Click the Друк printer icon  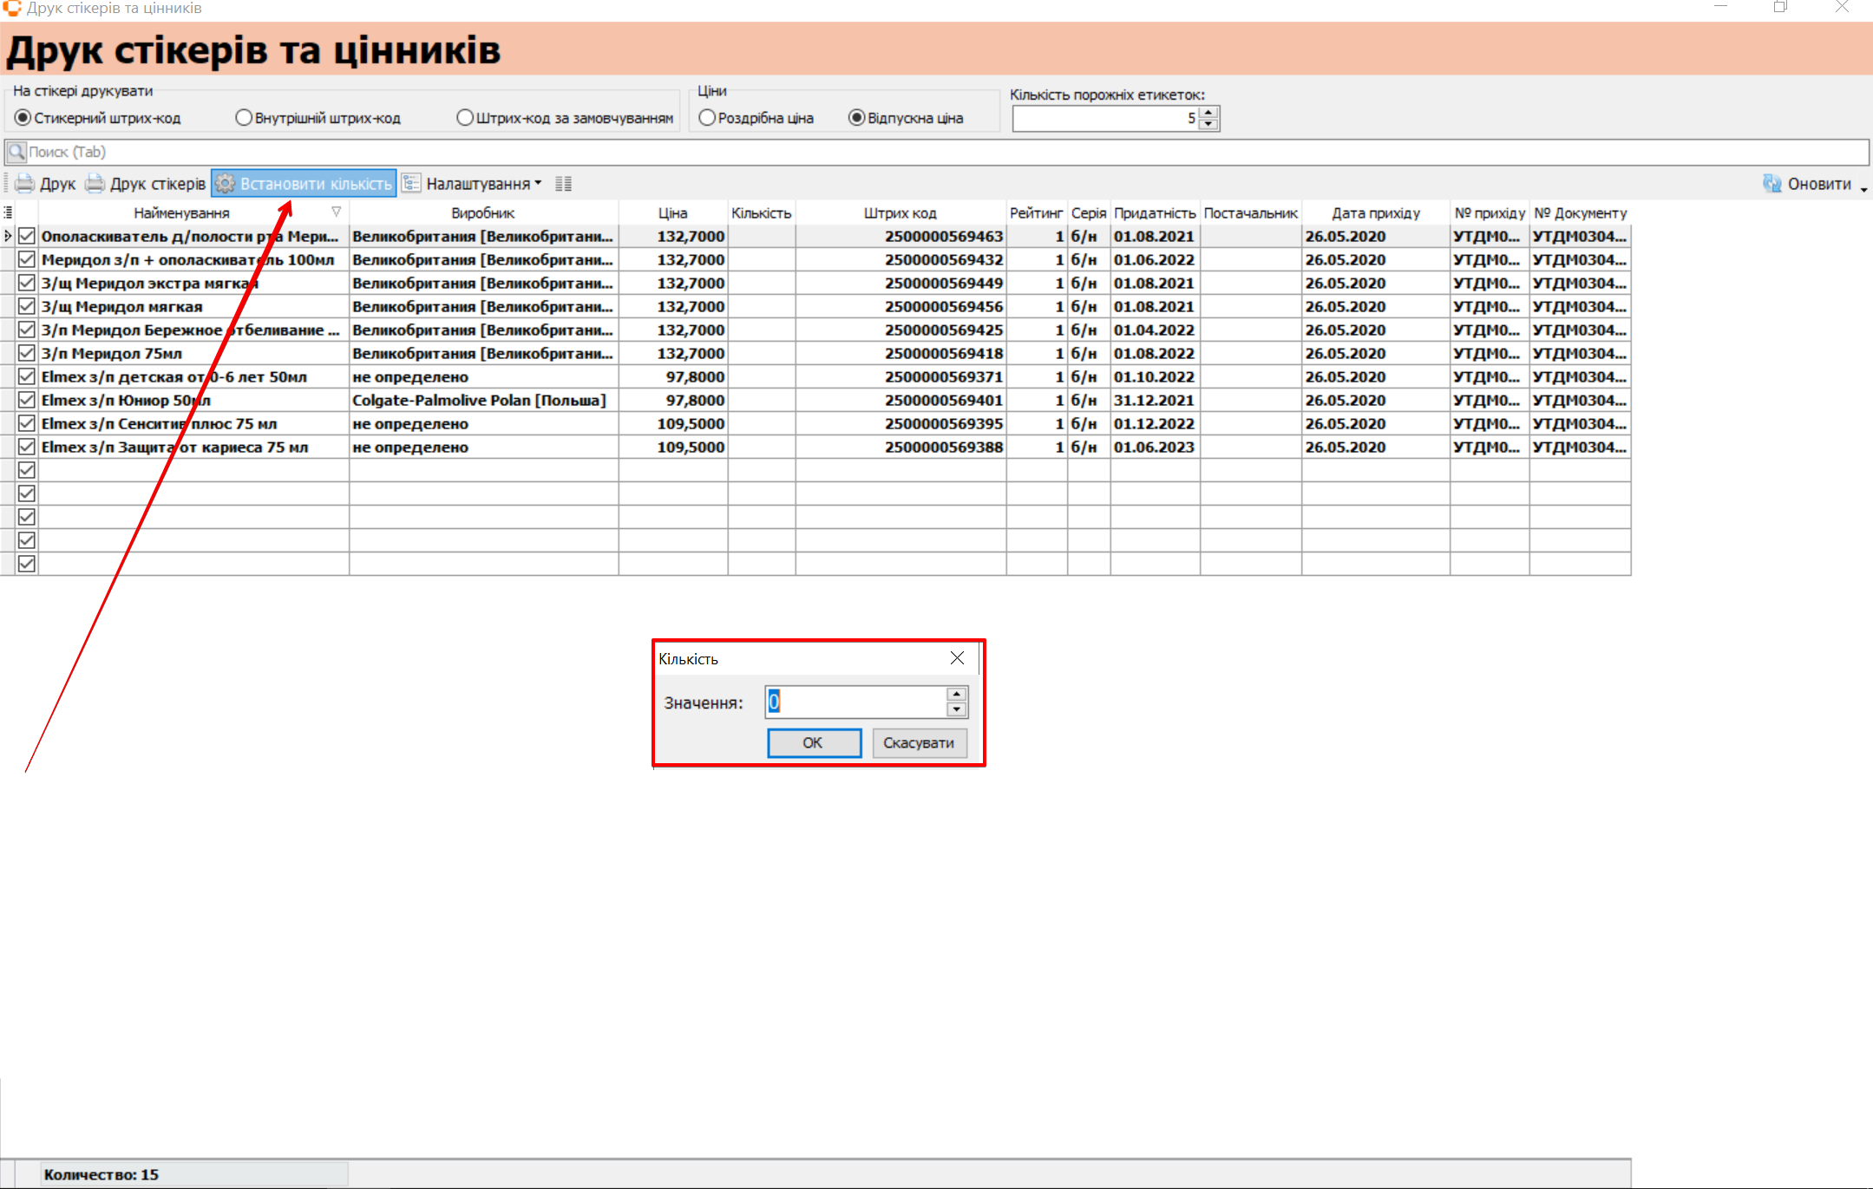(x=25, y=184)
